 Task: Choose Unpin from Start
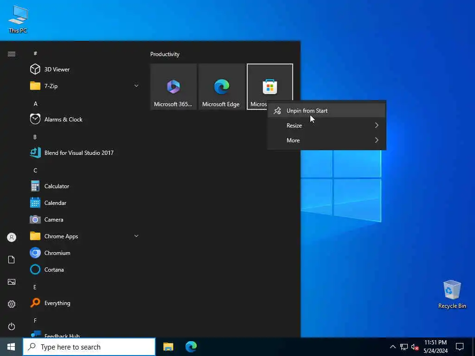(x=327, y=111)
